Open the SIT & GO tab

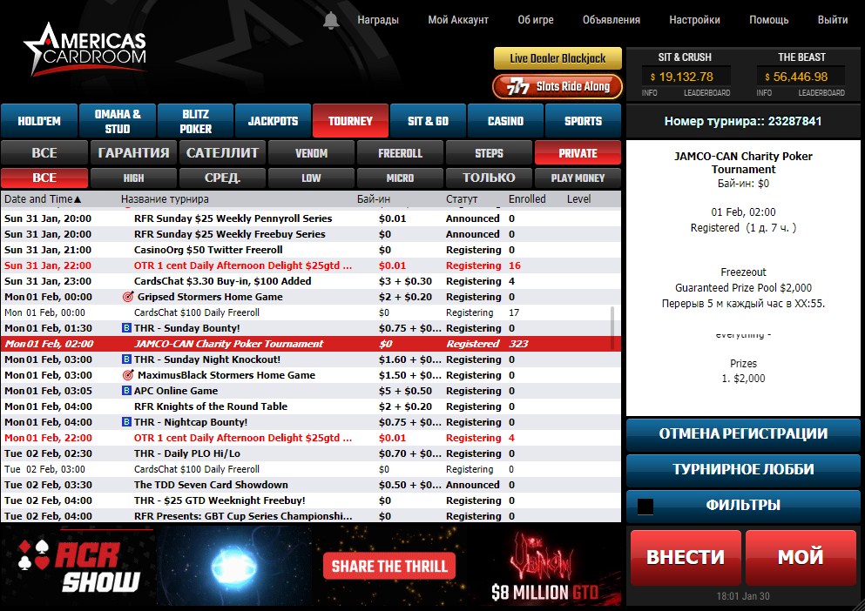coord(428,121)
